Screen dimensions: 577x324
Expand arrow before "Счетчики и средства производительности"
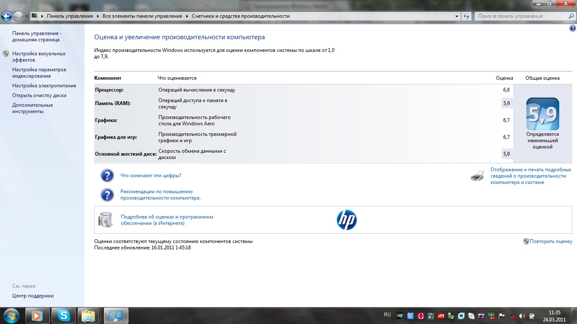click(x=187, y=16)
